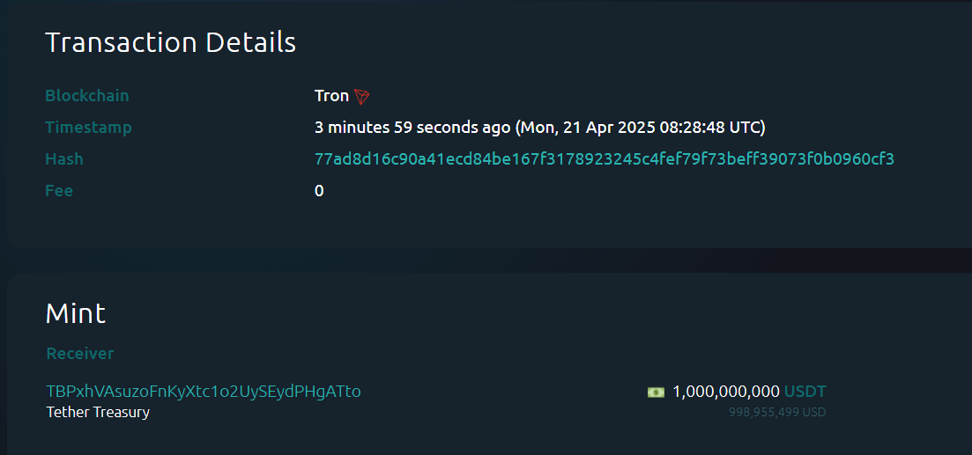The height and width of the screenshot is (455, 972).
Task: Click the USDT token link
Action: [x=805, y=392]
